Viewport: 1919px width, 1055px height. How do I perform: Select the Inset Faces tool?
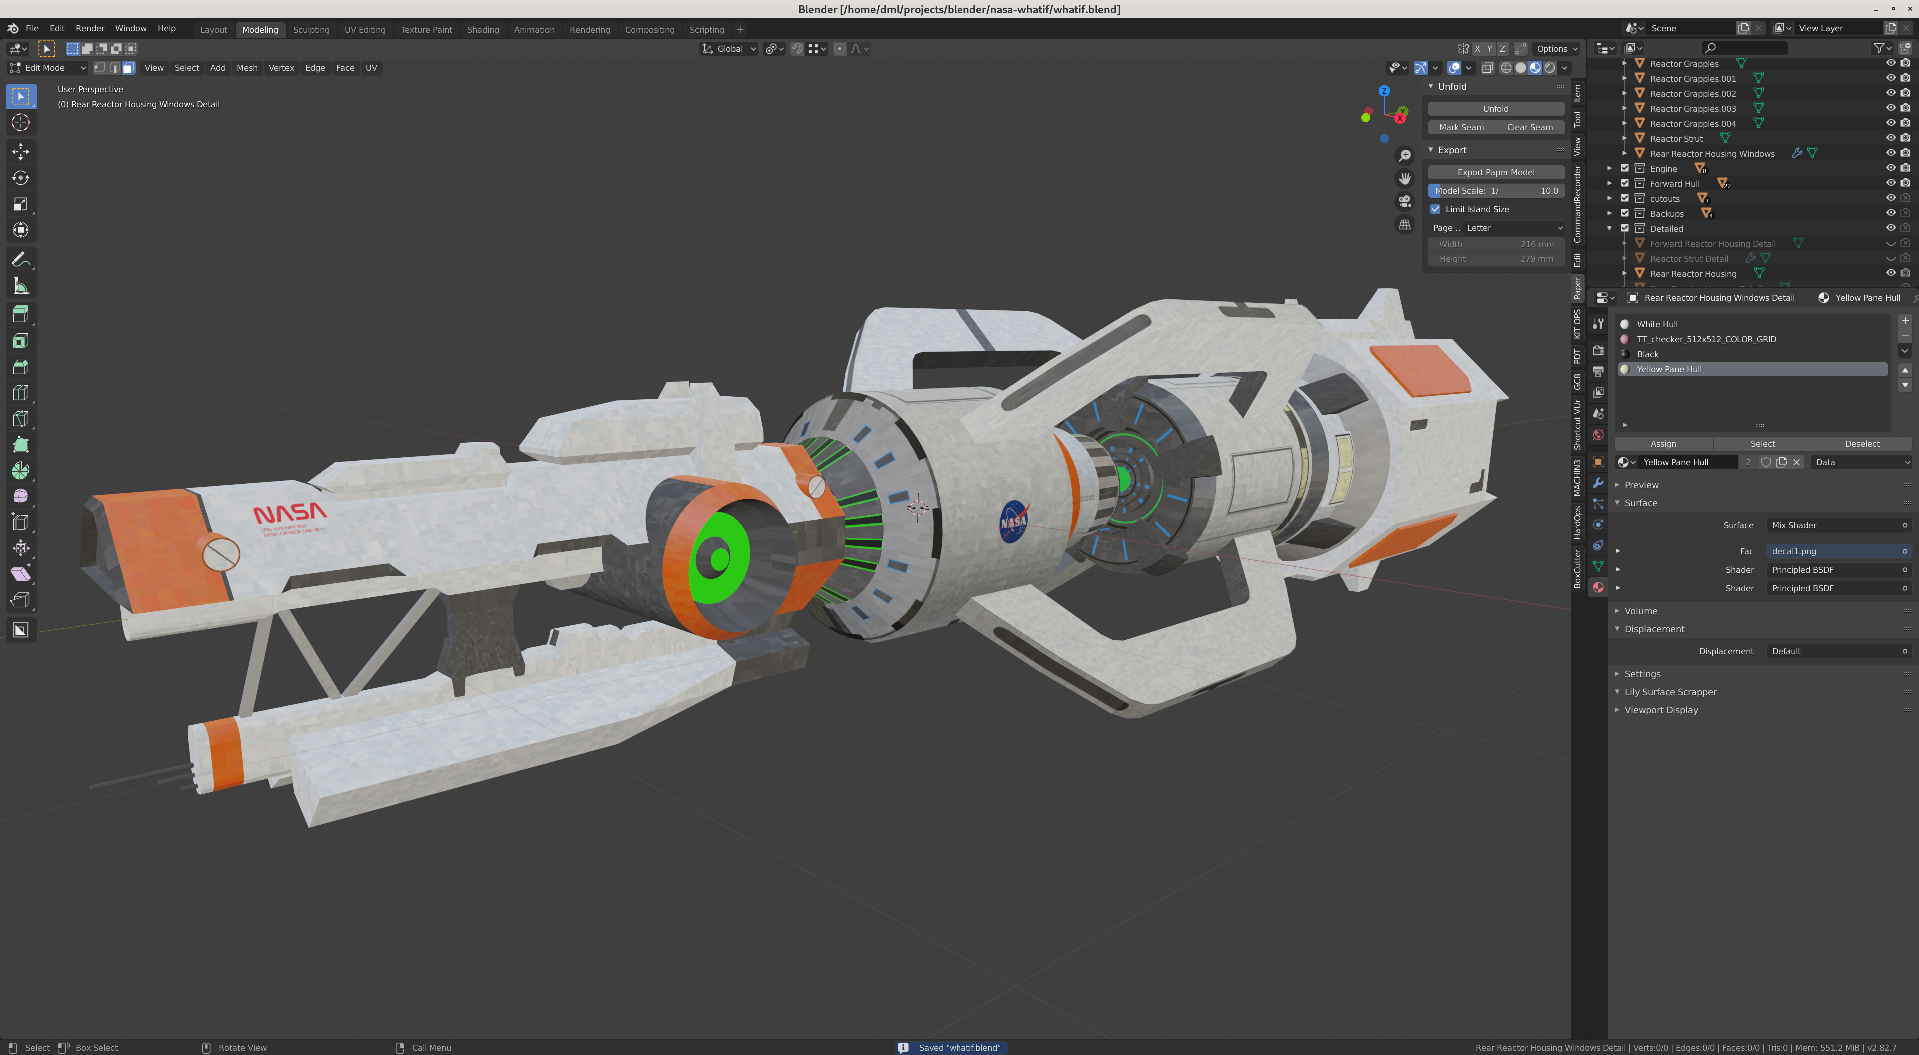click(x=21, y=341)
